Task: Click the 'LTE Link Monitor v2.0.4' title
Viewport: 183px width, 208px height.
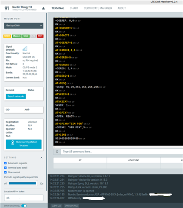Action: pyautogui.click(x=164, y=2)
